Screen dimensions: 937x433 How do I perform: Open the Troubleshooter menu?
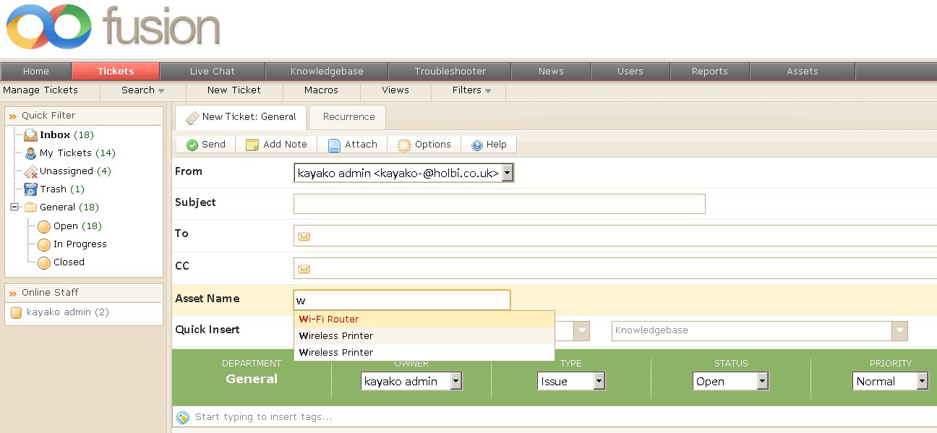coord(450,71)
